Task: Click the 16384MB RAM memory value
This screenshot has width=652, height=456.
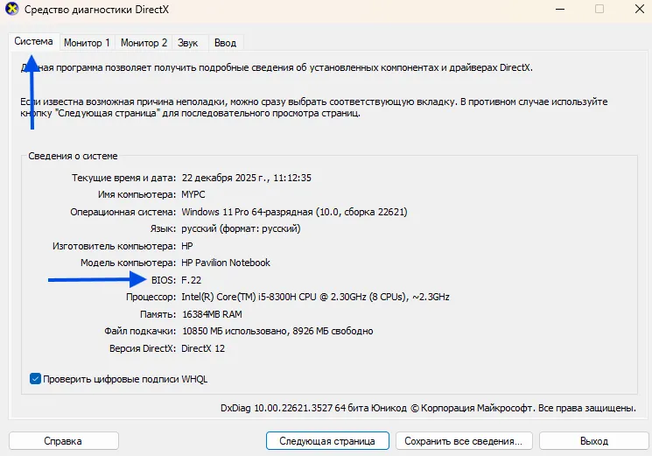Action: click(x=211, y=314)
